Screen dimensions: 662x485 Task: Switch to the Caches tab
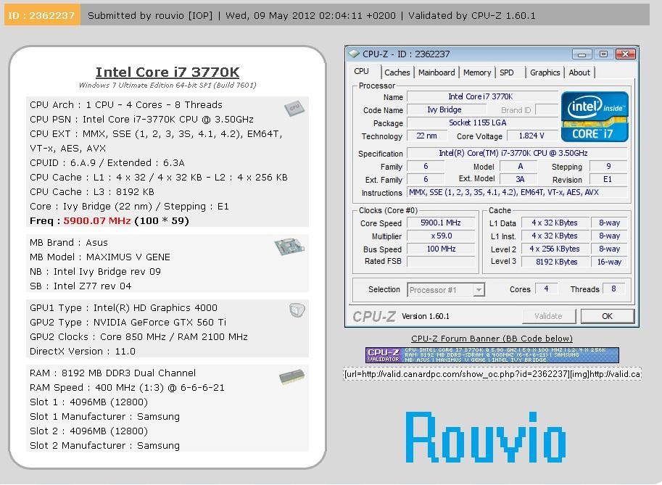(x=397, y=72)
